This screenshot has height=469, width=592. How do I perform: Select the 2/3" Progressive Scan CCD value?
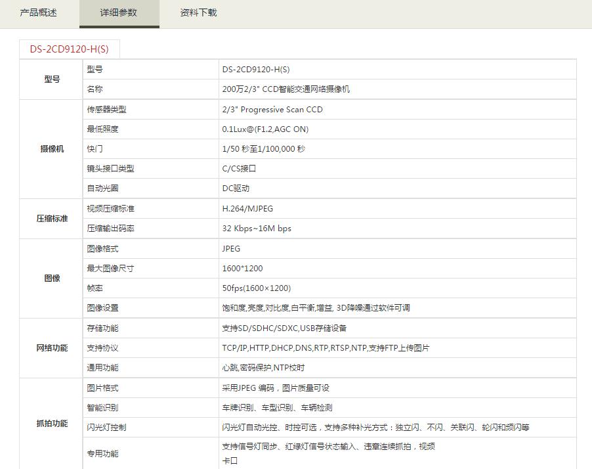pos(272,110)
